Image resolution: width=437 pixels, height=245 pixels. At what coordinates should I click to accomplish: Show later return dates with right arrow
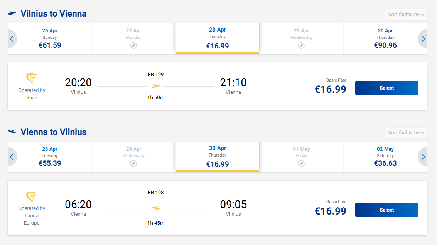click(423, 157)
